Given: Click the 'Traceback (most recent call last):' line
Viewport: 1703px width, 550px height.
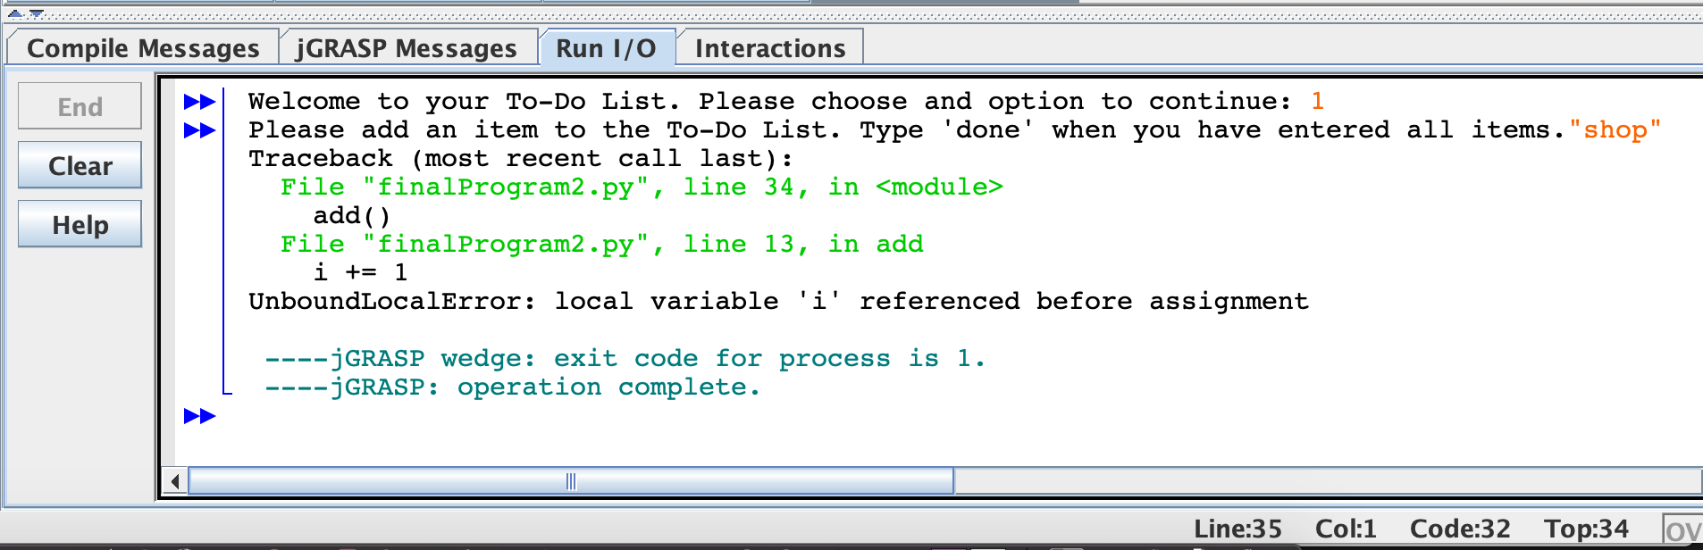Looking at the screenshot, I should [520, 159].
